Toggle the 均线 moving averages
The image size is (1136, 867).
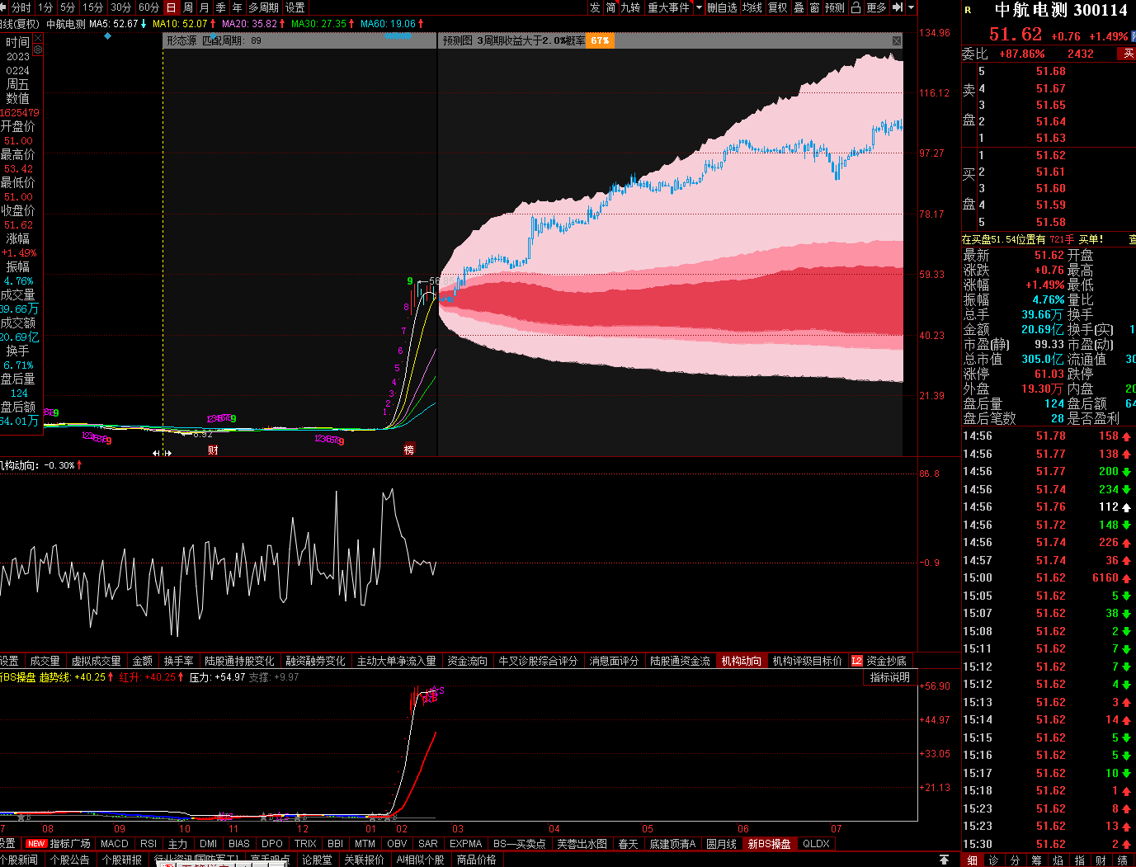(x=752, y=7)
